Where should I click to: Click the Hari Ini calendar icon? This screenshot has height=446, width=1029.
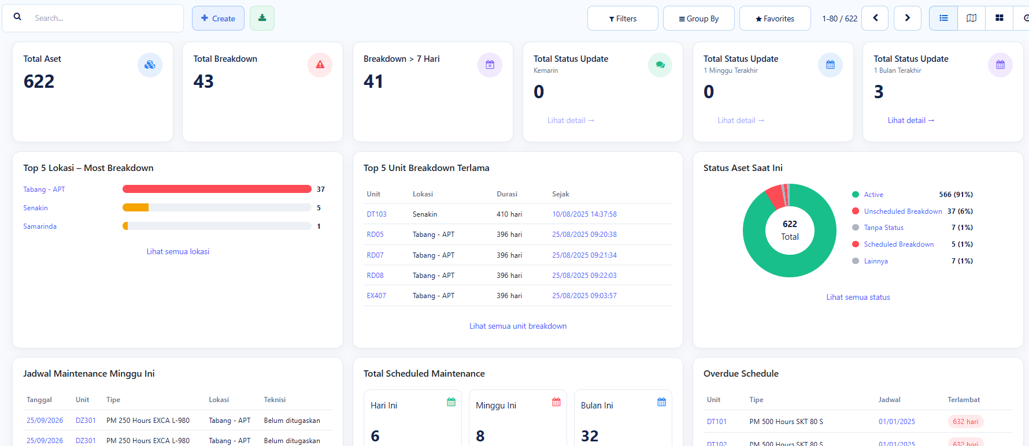point(451,402)
